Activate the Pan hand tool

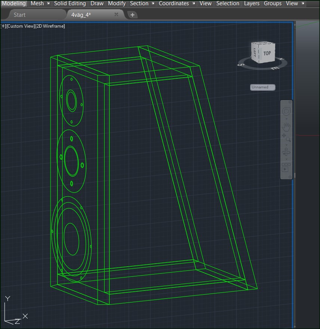pyautogui.click(x=286, y=127)
